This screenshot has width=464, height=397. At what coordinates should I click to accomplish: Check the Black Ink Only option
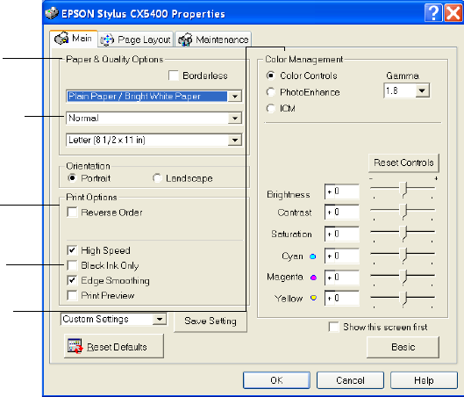73,265
